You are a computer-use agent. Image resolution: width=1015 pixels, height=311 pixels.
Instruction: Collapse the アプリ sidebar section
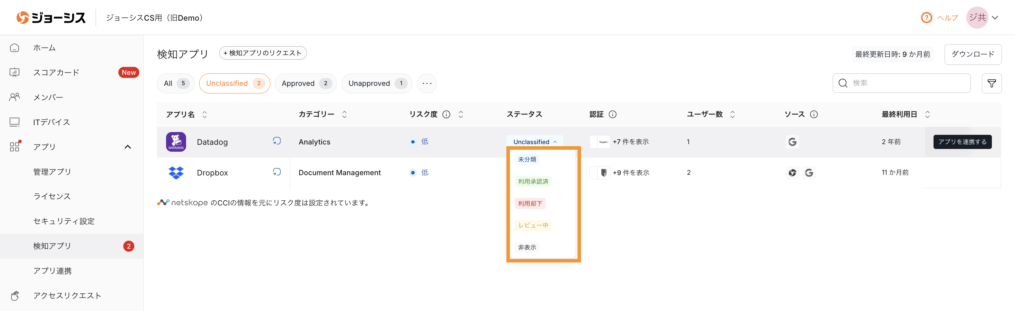(x=128, y=147)
